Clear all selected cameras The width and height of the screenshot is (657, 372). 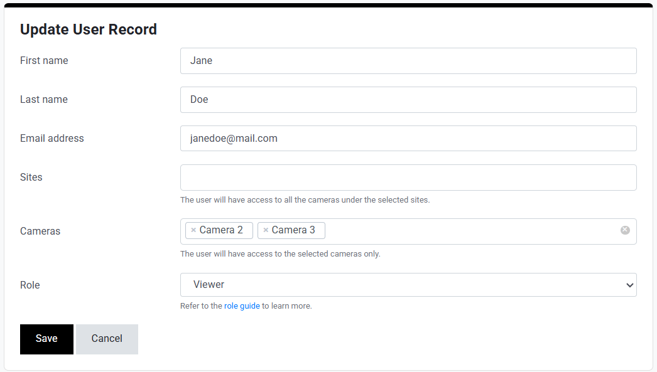[625, 230]
